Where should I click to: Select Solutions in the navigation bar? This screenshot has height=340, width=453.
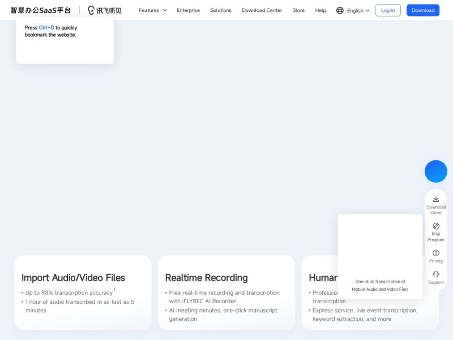221,10
